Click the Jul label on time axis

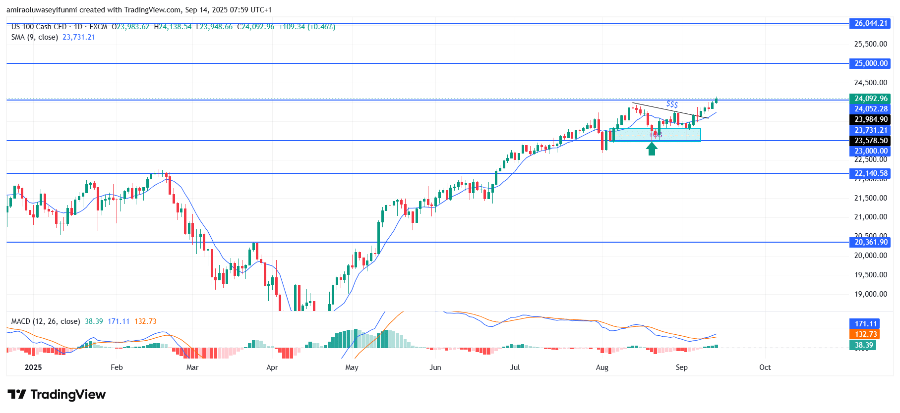click(x=515, y=367)
